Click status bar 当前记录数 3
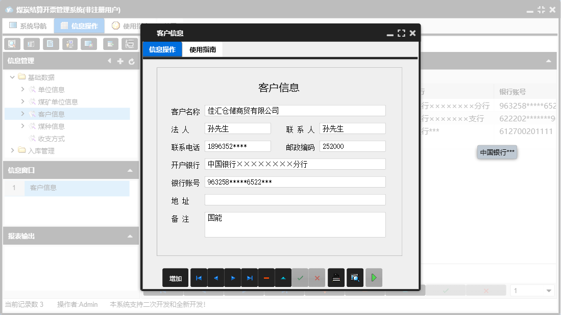The height and width of the screenshot is (315, 561). click(x=24, y=304)
